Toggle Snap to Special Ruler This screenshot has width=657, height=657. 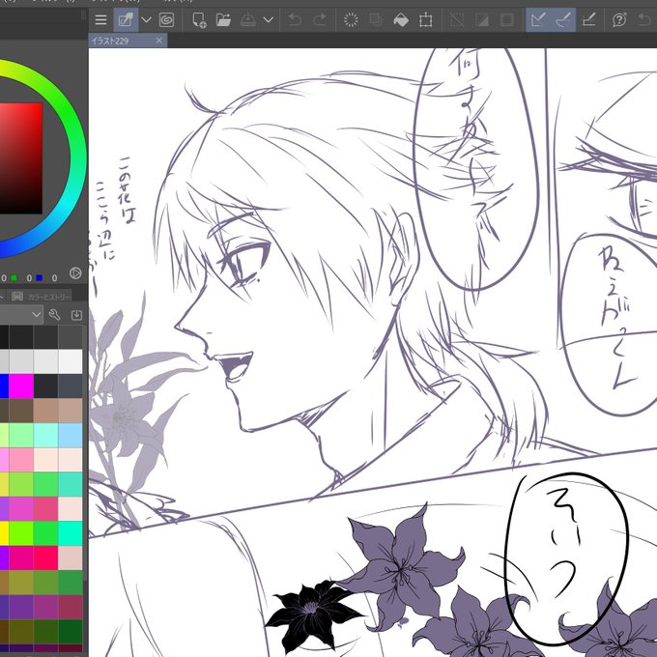tap(563, 19)
